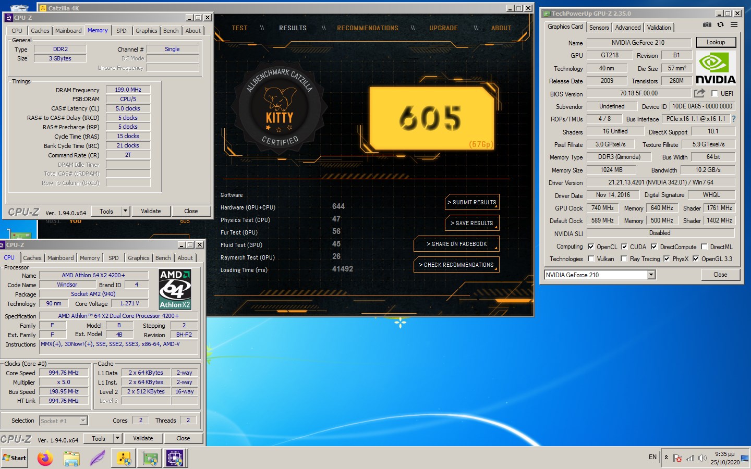The image size is (751, 469).
Task: Toggle the CUDA checkbox
Action: pyautogui.click(x=624, y=247)
